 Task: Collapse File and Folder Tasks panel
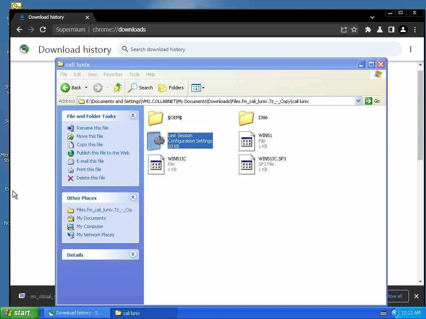(x=133, y=115)
